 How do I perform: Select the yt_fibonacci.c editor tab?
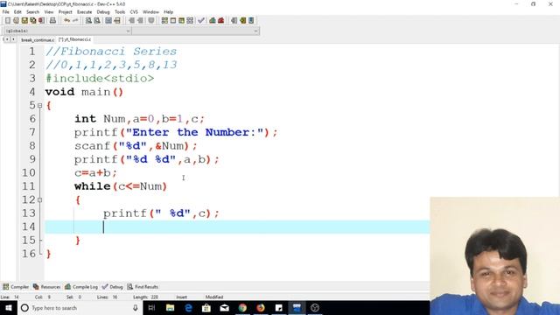[x=75, y=39]
